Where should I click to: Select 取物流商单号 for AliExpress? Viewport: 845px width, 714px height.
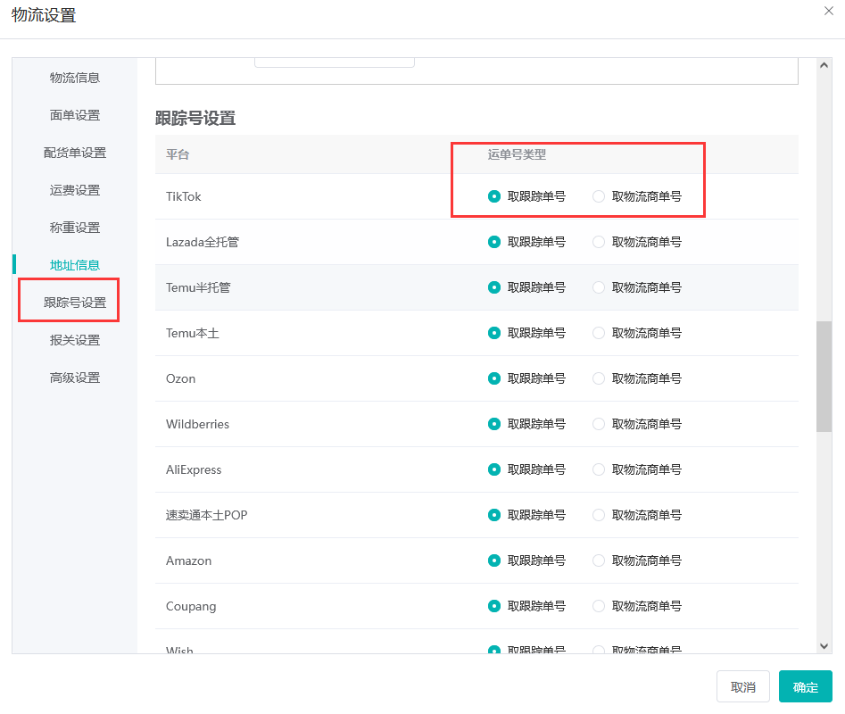(x=599, y=469)
